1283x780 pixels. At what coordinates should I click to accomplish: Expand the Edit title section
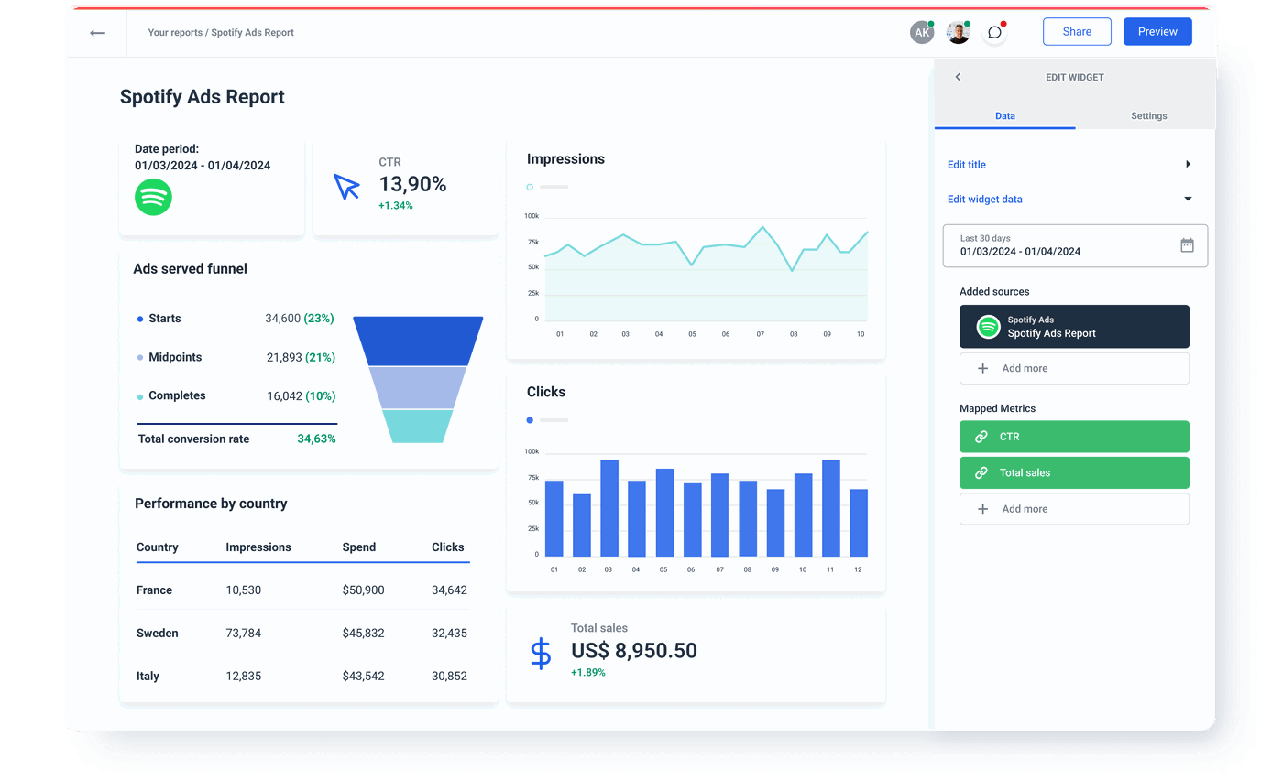tap(1188, 164)
